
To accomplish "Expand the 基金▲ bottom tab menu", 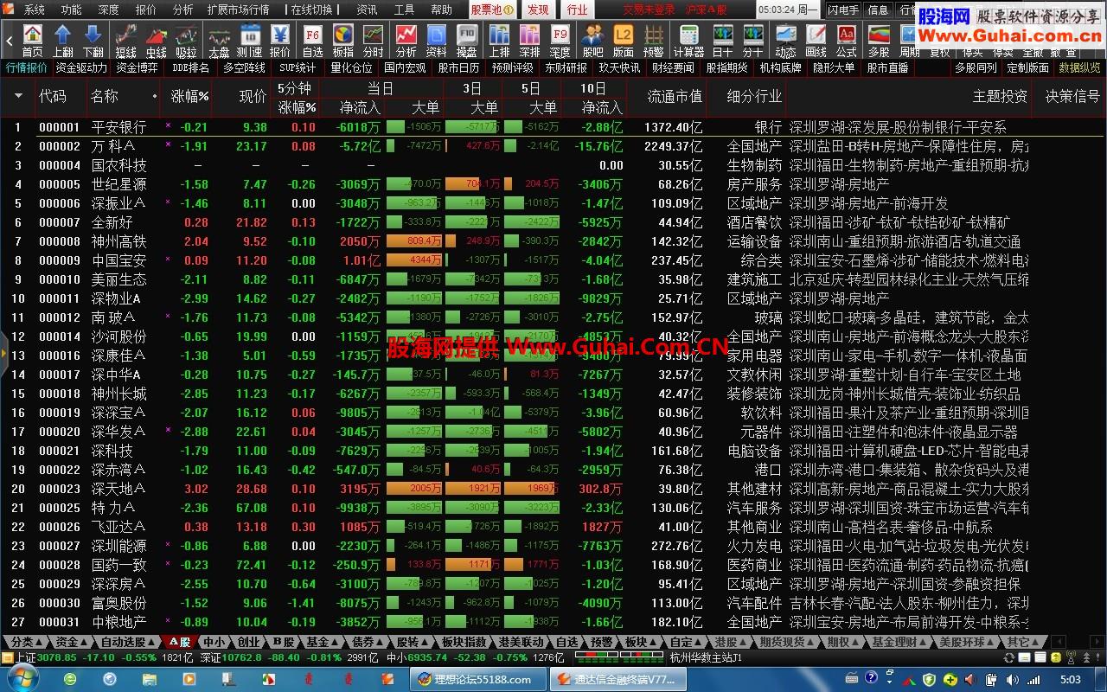I will (322, 642).
